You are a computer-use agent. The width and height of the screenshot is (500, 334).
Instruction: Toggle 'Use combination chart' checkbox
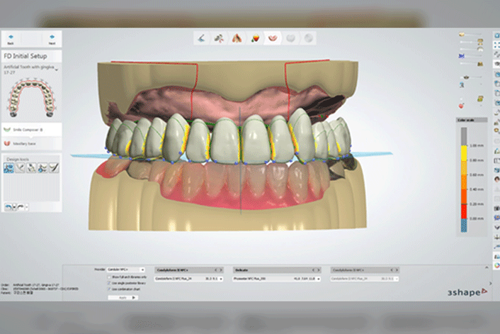pos(109,289)
